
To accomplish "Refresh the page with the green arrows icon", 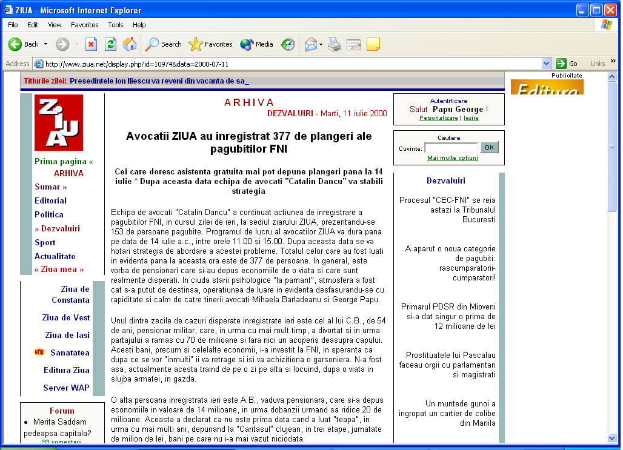I will (x=110, y=44).
